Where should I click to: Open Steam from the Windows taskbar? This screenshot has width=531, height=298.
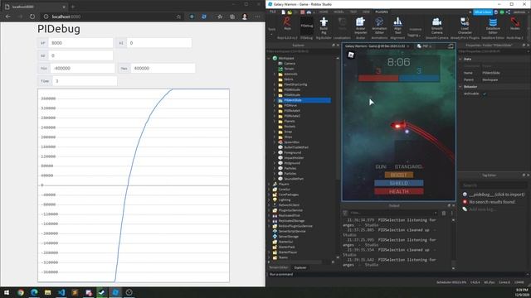pyautogui.click(x=101, y=292)
